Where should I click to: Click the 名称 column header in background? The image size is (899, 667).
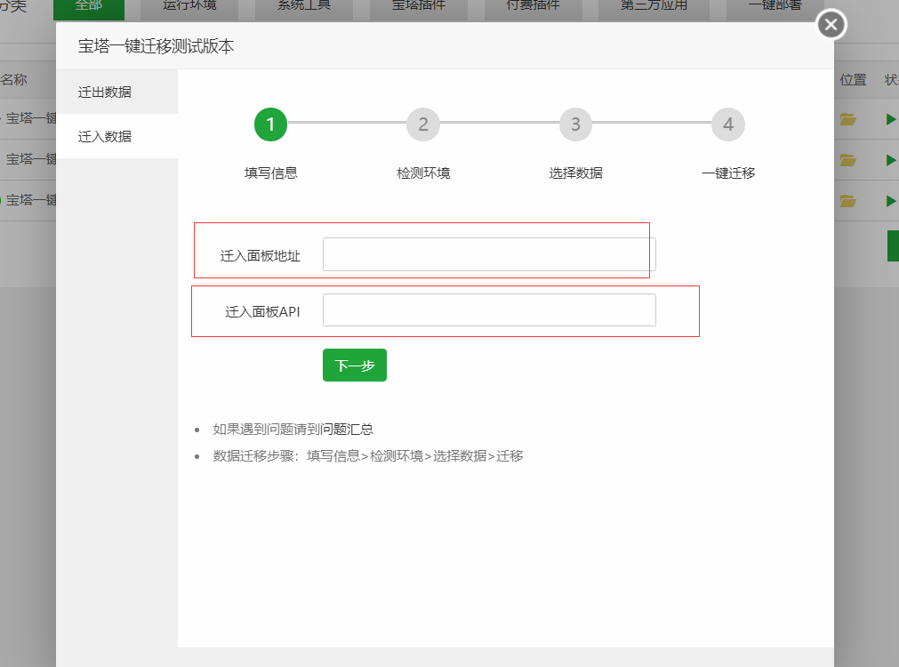[13, 80]
